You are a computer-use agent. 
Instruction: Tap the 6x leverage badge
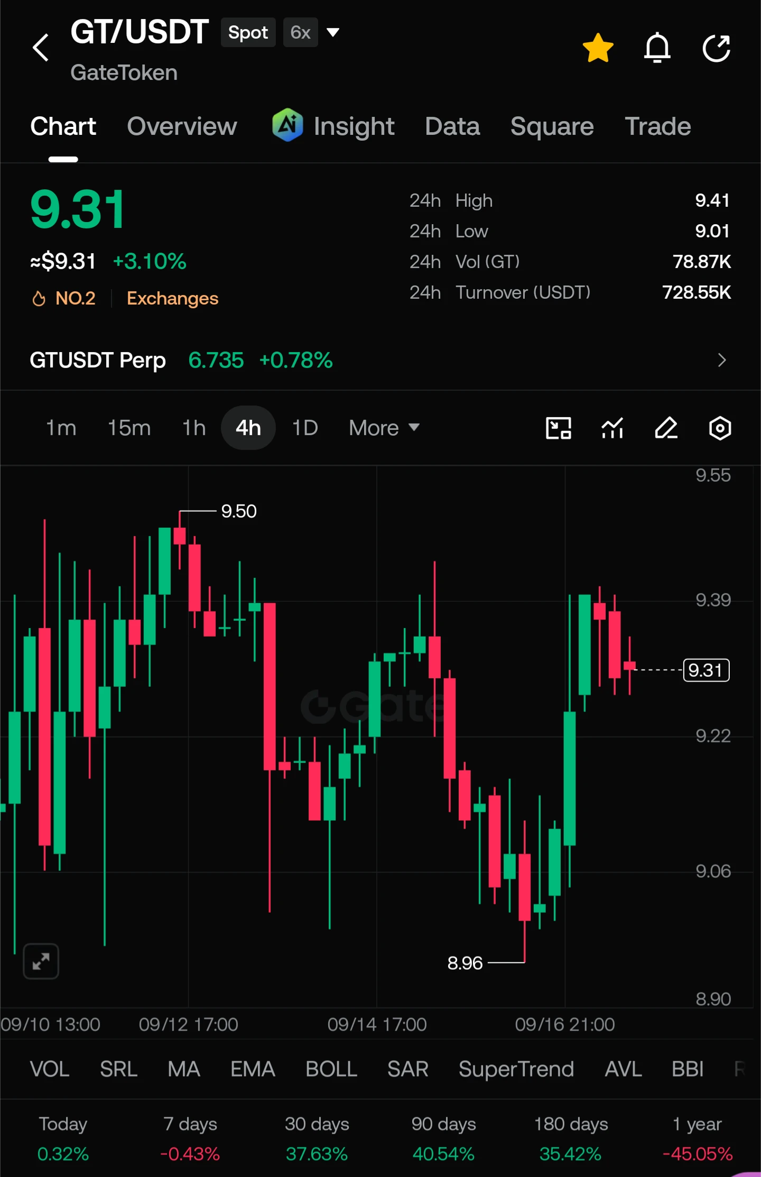click(300, 32)
